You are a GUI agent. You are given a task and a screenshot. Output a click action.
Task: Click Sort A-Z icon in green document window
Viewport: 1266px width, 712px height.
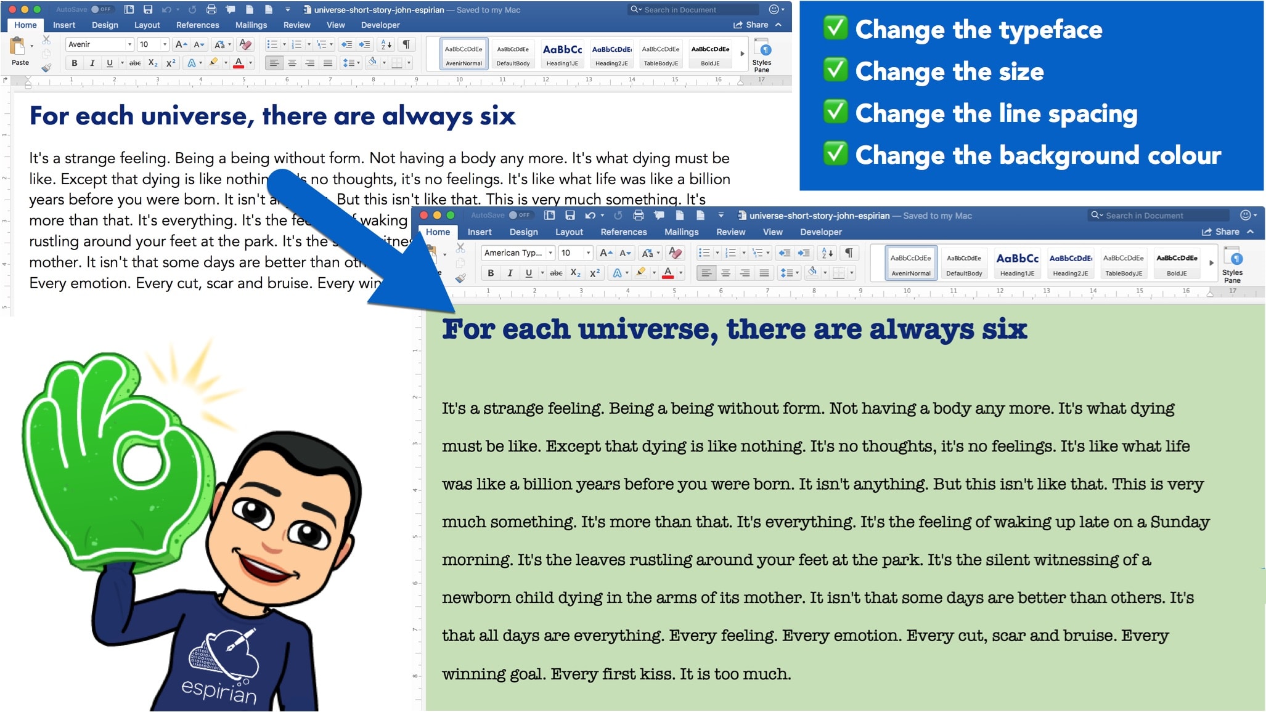828,253
